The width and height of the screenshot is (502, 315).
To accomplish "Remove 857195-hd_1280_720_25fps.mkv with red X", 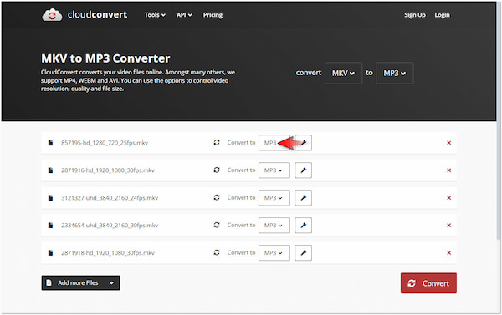I will pos(448,143).
